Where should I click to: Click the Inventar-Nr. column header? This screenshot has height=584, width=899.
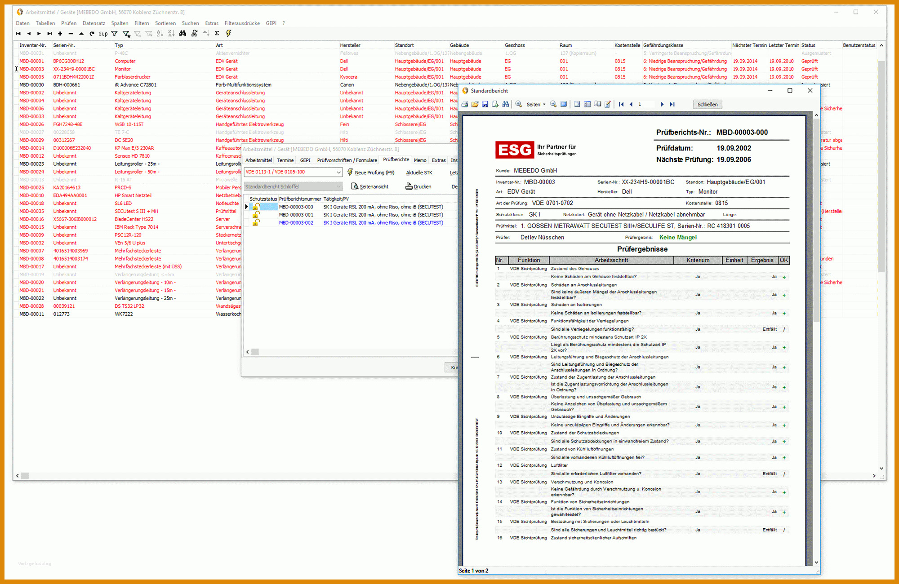pos(33,45)
